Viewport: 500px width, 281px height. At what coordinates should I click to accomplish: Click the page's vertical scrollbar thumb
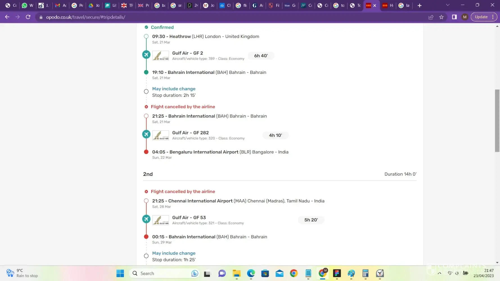pos(497,121)
